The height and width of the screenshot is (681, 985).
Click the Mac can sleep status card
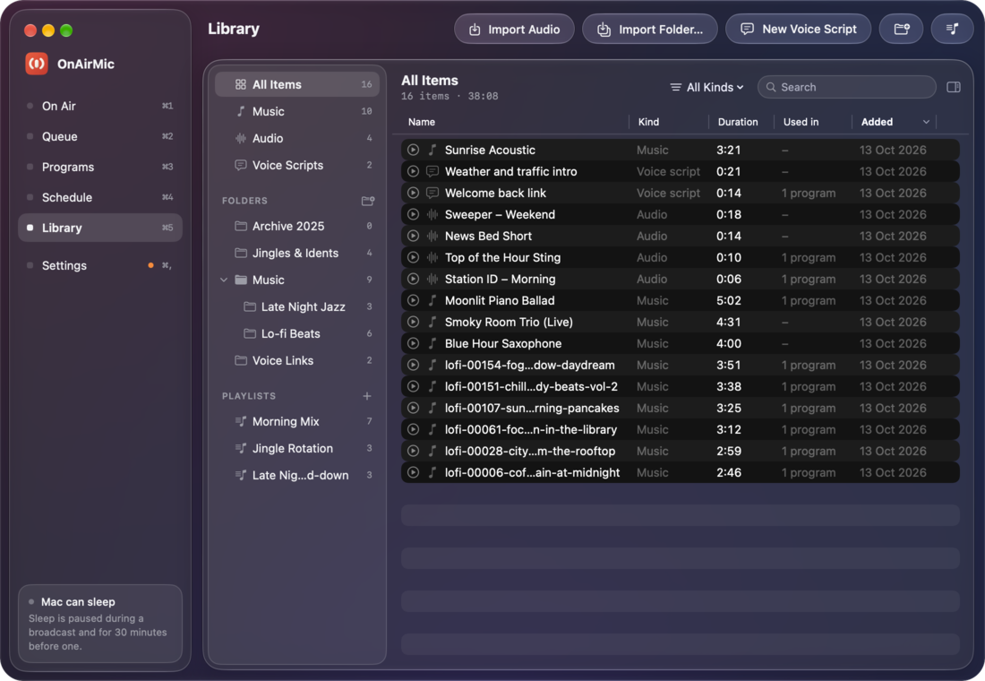click(100, 623)
